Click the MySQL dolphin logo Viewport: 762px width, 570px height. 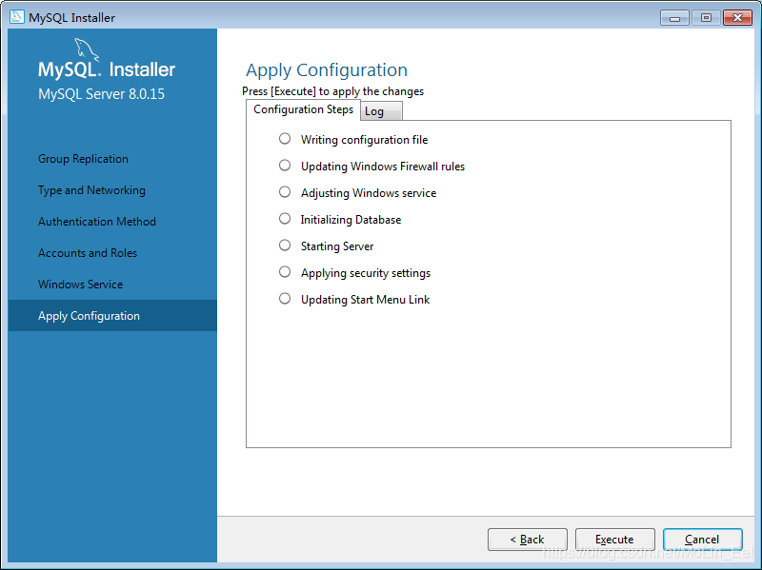click(x=87, y=50)
